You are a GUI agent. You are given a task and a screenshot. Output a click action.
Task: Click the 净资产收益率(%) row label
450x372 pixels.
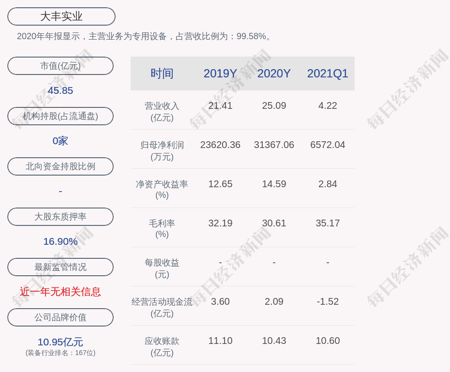pyautogui.click(x=162, y=190)
